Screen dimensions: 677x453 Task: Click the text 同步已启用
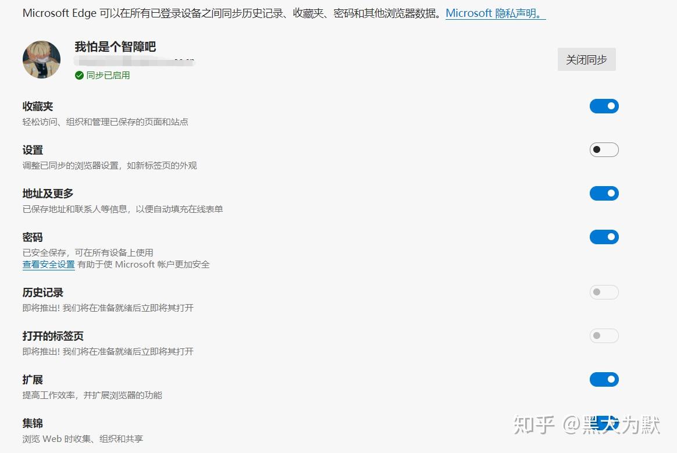108,76
